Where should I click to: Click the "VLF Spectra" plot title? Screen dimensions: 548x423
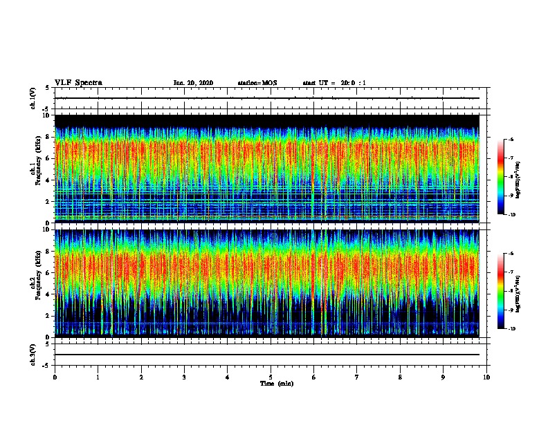tap(78, 83)
